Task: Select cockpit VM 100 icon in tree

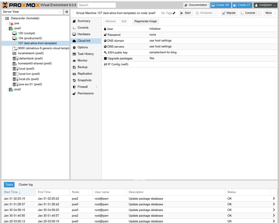Action: click(15, 33)
